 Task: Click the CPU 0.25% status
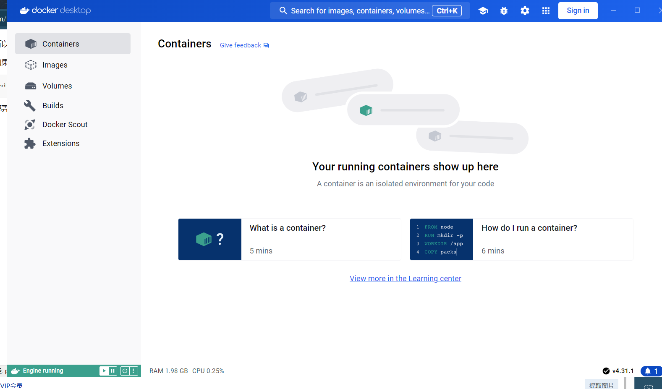[x=208, y=371]
